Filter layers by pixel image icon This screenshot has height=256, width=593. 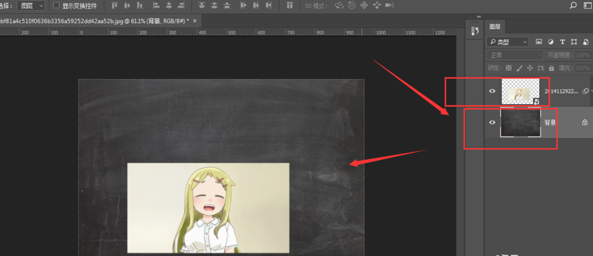539,42
